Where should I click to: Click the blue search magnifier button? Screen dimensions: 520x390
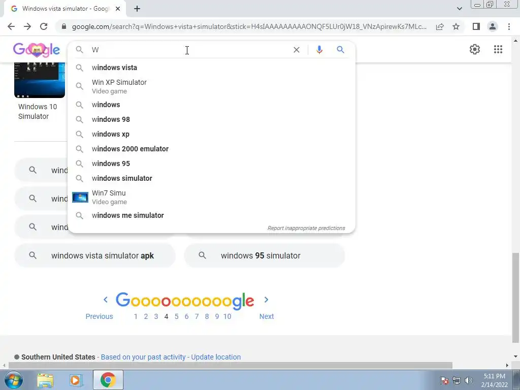point(341,50)
